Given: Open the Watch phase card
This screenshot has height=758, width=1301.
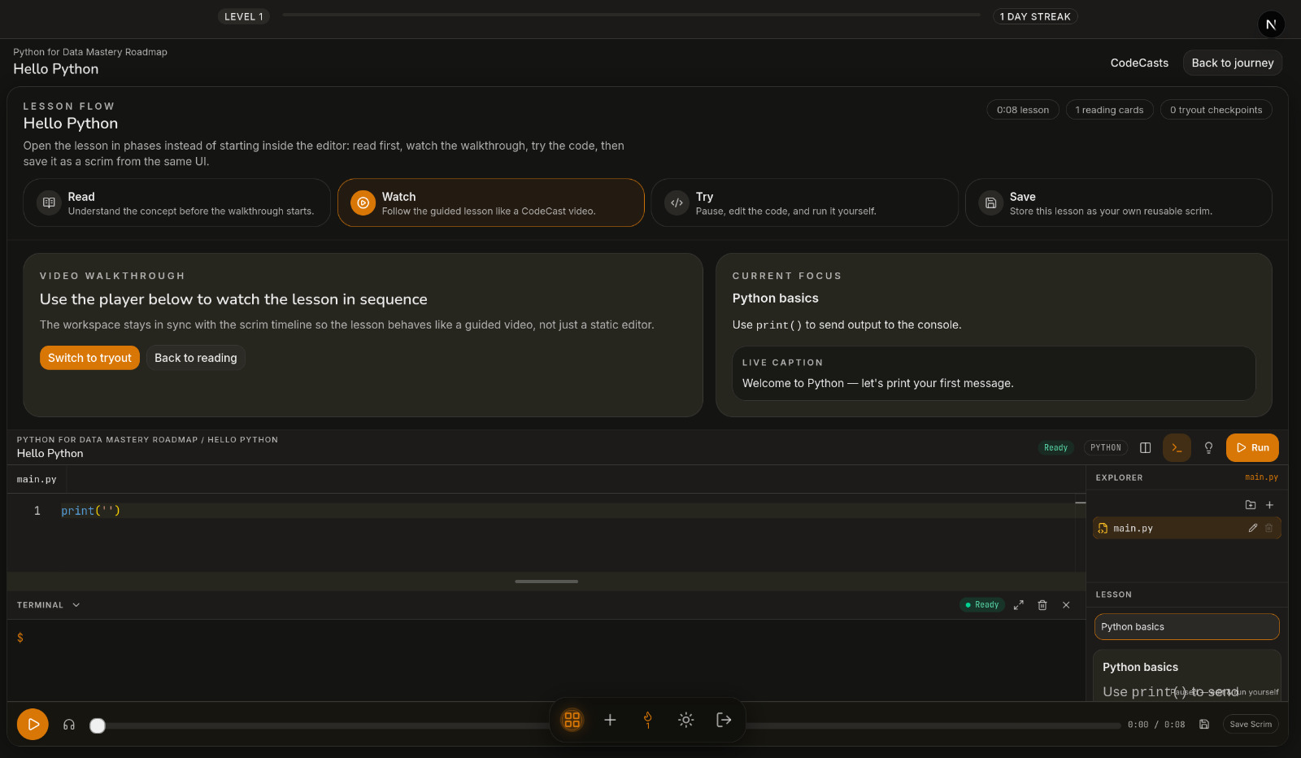Looking at the screenshot, I should pyautogui.click(x=490, y=203).
